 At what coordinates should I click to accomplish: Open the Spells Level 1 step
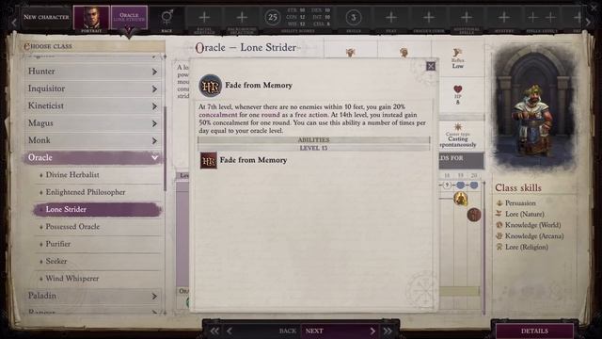point(542,17)
